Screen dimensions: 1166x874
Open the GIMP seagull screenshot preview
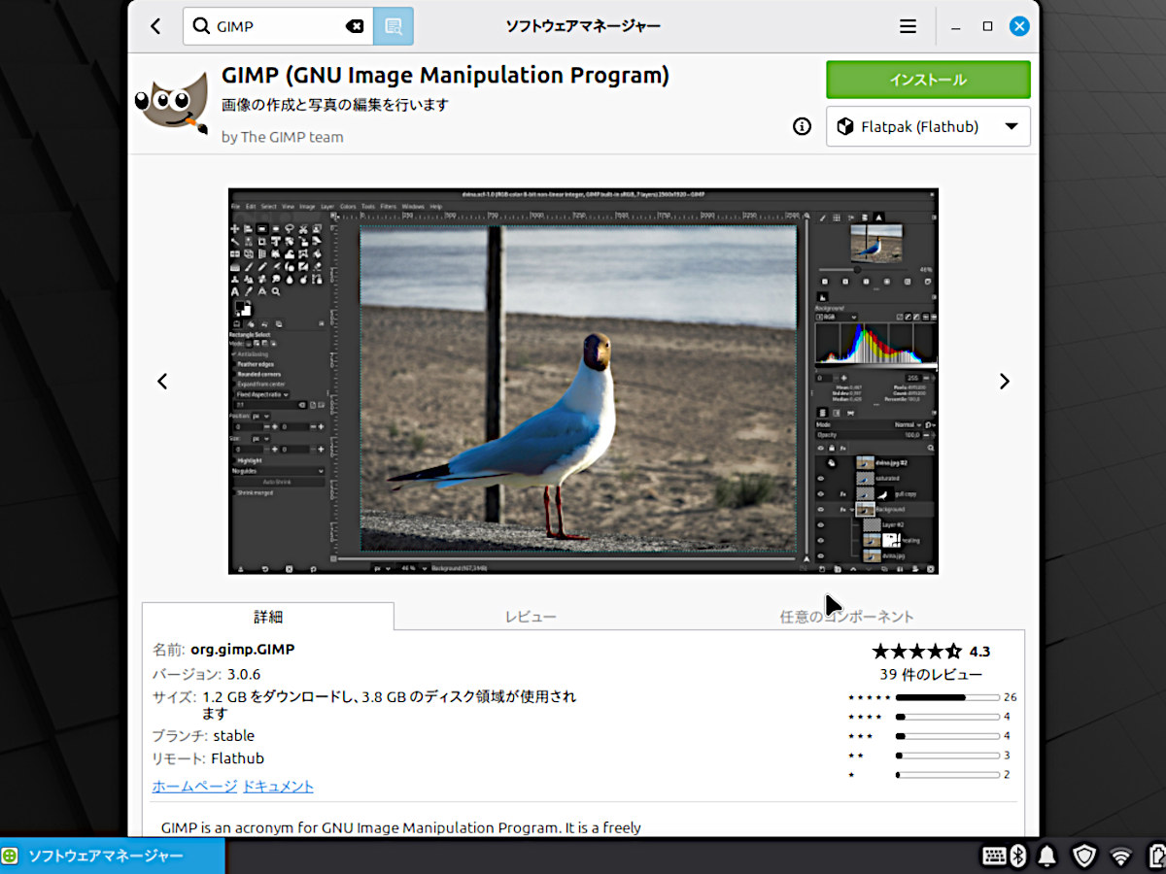click(583, 381)
